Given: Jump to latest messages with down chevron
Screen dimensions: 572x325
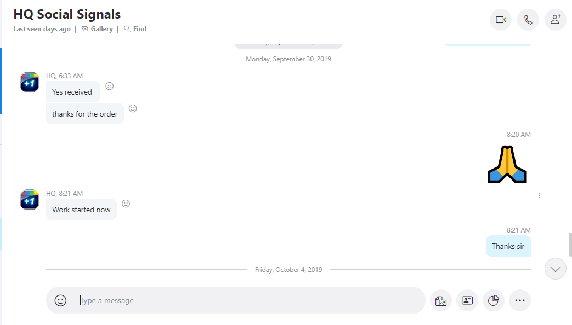Looking at the screenshot, I should pyautogui.click(x=555, y=269).
